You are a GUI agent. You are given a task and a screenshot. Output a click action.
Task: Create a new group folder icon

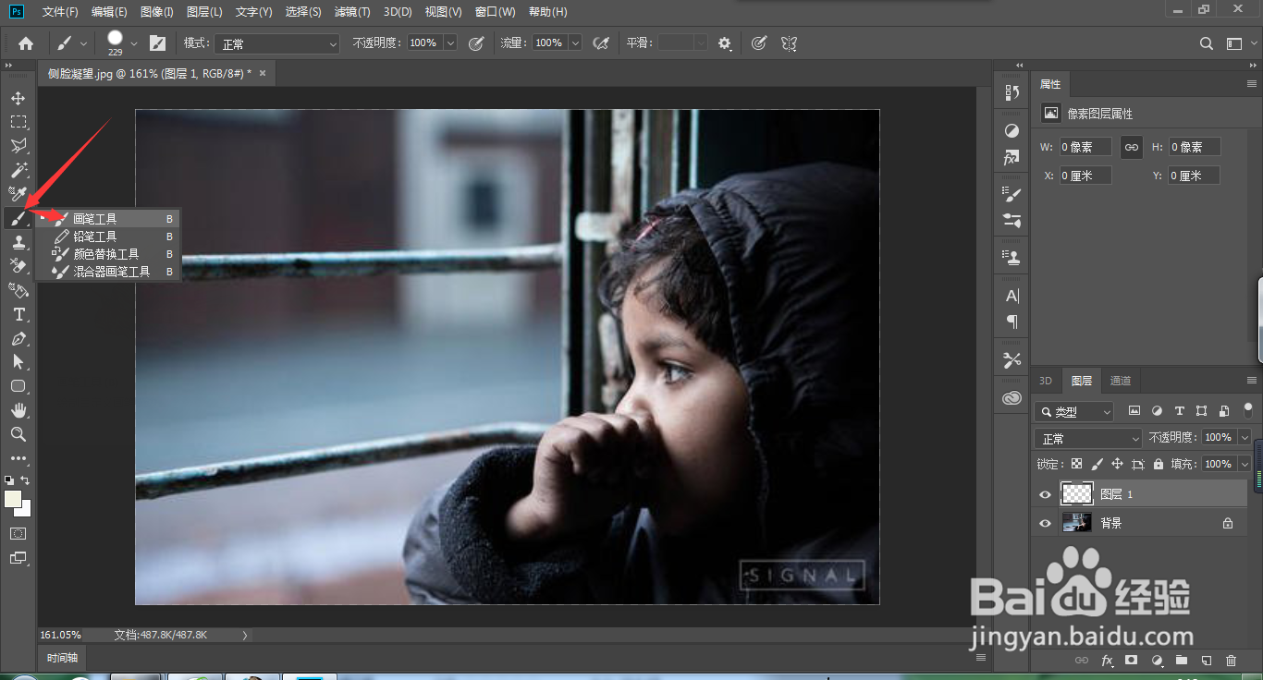point(1182,661)
